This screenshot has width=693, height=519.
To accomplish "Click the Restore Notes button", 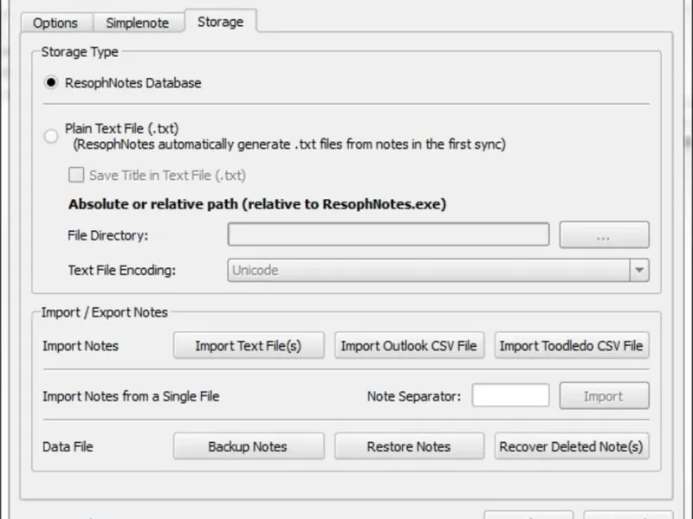I will (x=409, y=446).
